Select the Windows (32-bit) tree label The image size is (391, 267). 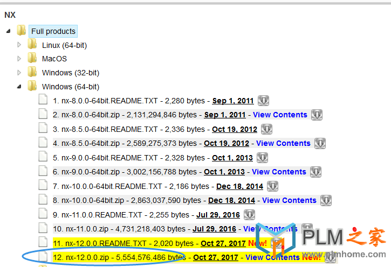(x=71, y=73)
